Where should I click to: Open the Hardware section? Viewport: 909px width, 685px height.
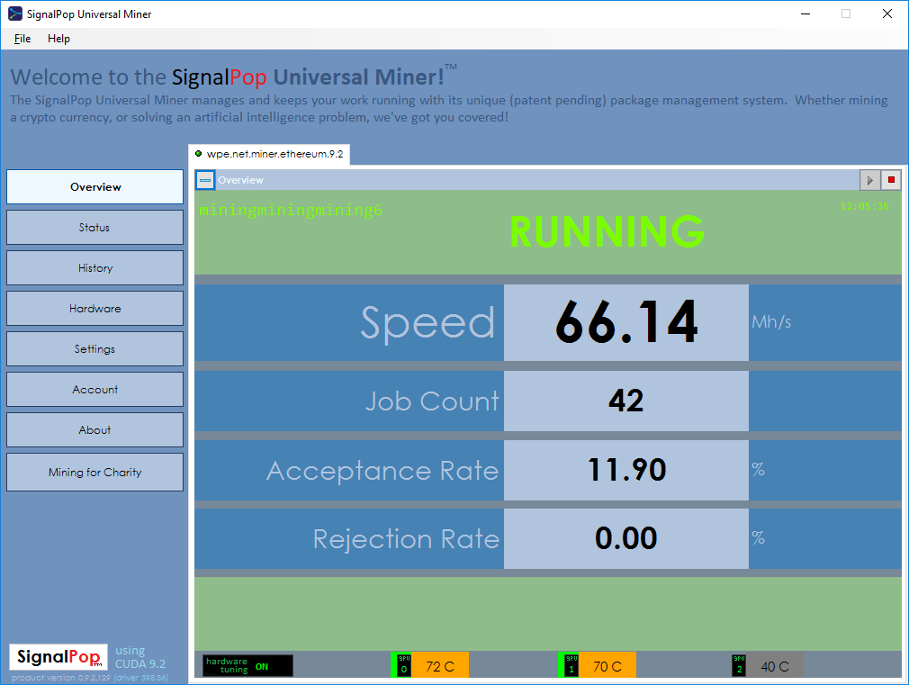94,309
